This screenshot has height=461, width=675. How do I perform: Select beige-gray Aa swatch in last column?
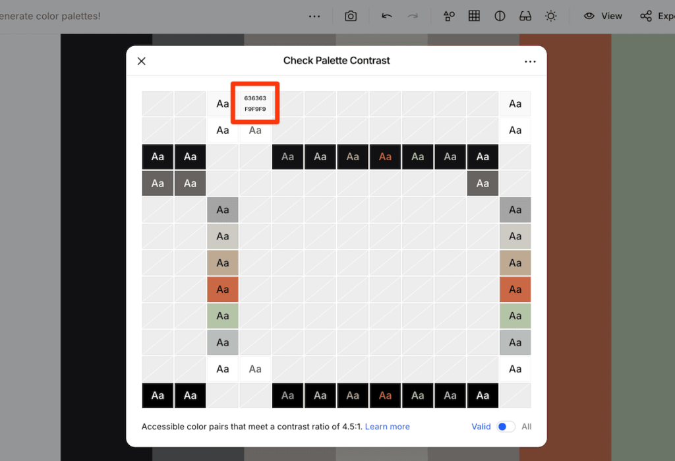coord(515,237)
